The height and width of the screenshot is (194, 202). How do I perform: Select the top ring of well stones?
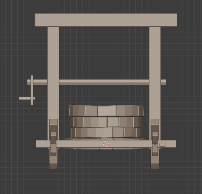106,111
